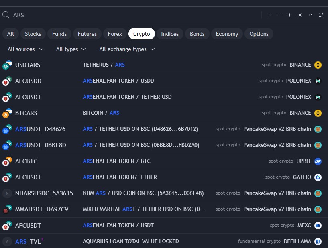328x248 pixels.
Task: Select the Forex category tab
Action: coord(115,34)
